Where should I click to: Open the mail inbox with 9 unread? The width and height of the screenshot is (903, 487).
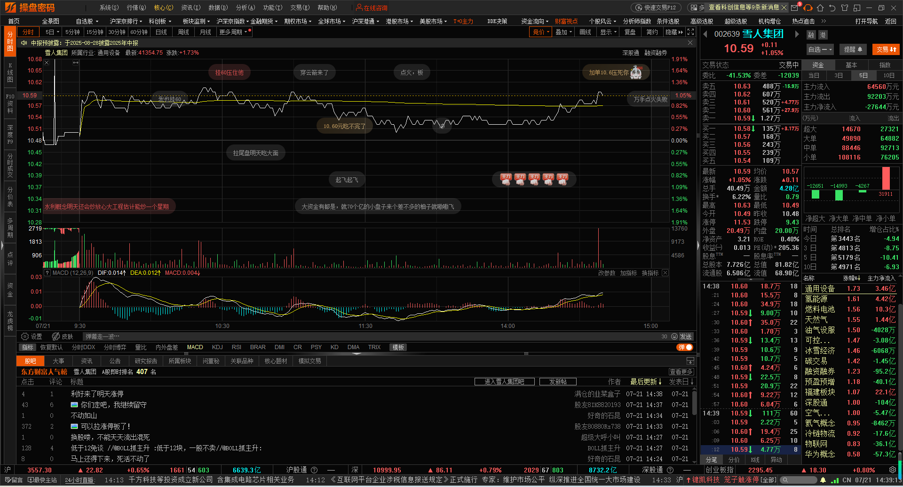[x=795, y=8]
